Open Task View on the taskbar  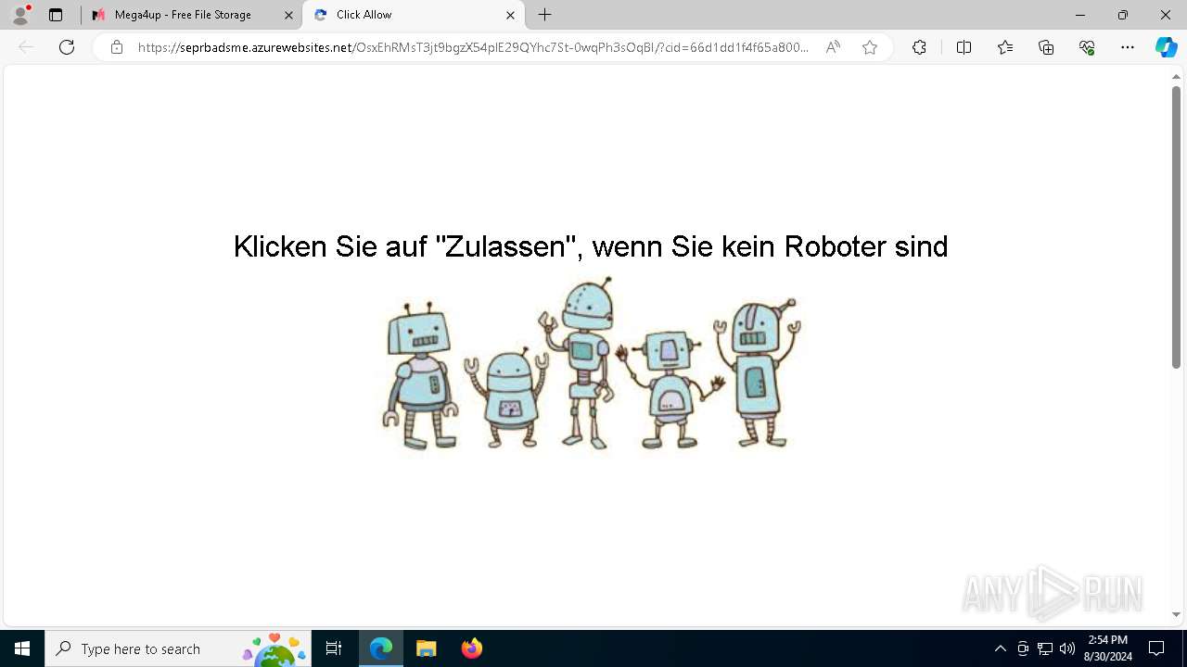click(334, 648)
